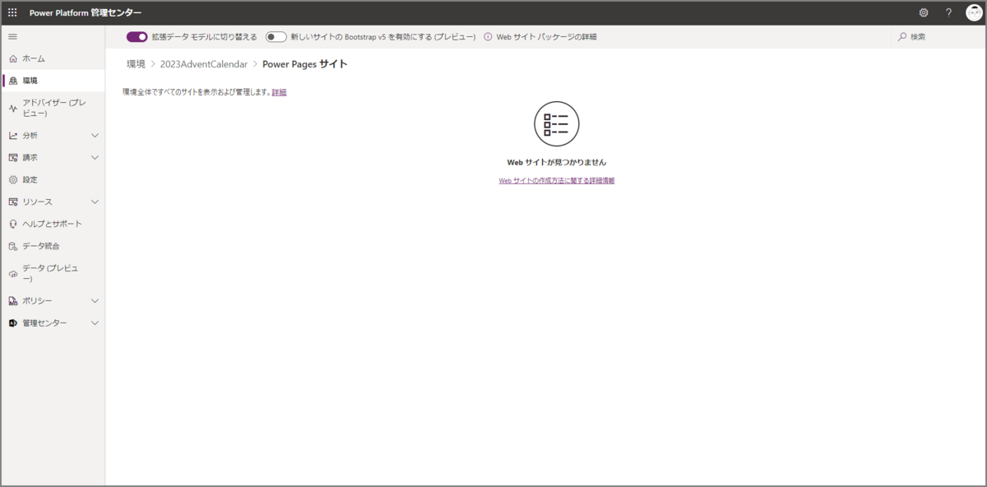Click the Data preview cloud icon
This screenshot has height=487, width=987.
tap(12, 273)
